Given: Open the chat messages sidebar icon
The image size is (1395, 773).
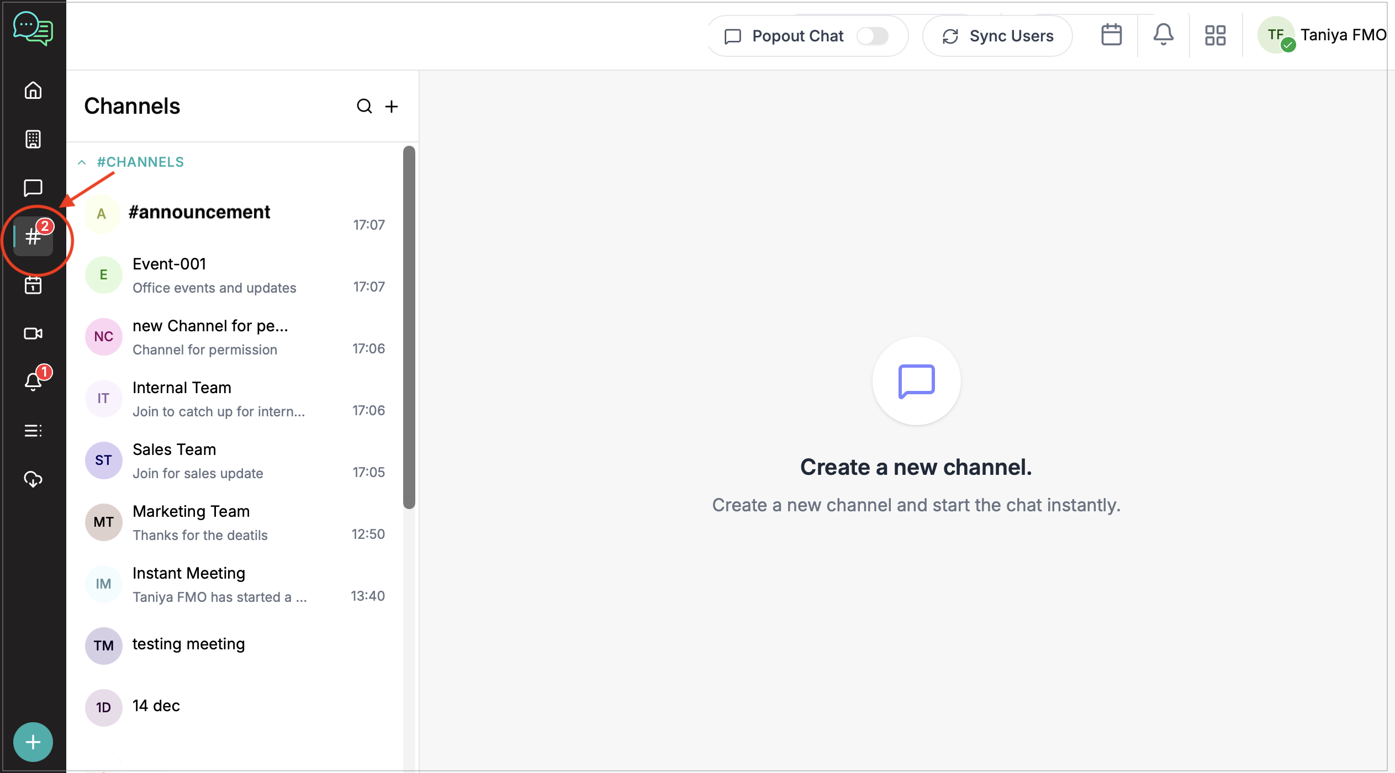Looking at the screenshot, I should pos(33,188).
